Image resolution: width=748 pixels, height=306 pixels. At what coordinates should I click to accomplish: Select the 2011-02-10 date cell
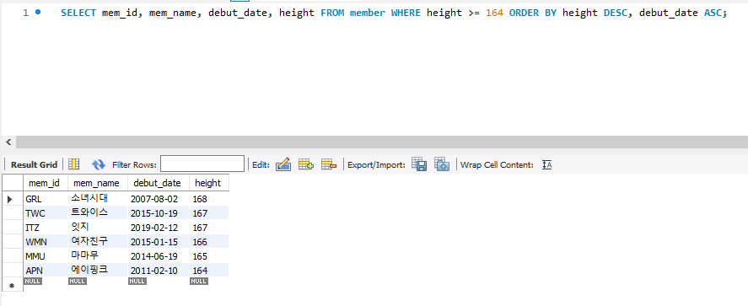click(x=158, y=271)
